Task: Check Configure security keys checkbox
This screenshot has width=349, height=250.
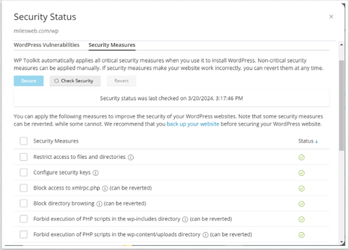Action: tap(24, 172)
